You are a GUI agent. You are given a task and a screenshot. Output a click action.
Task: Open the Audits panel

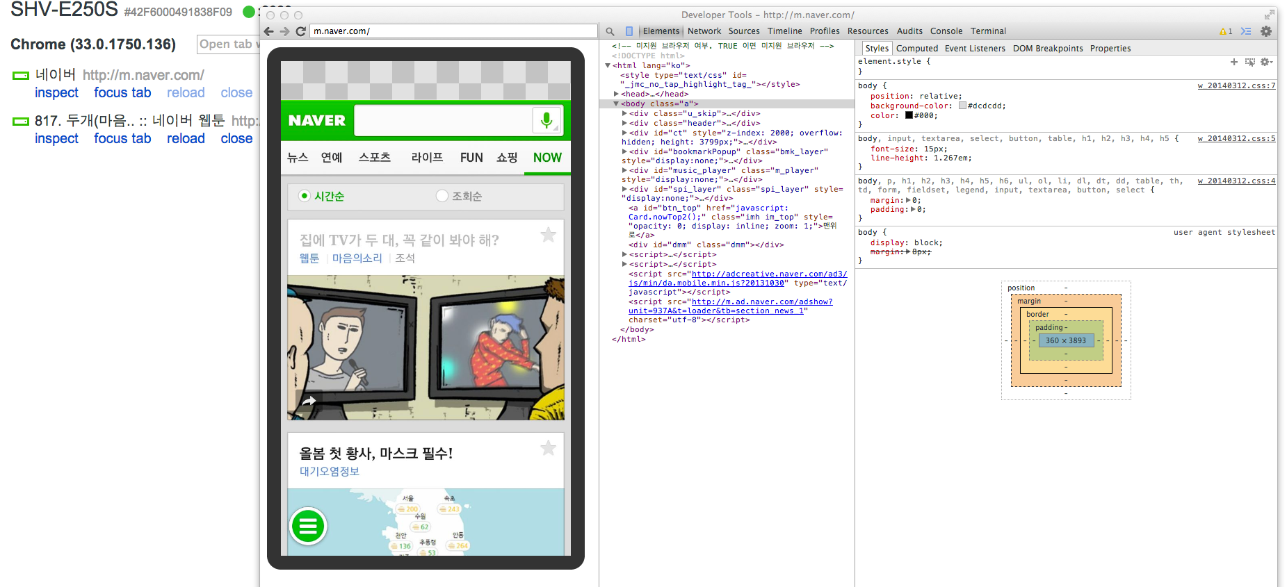pyautogui.click(x=909, y=31)
